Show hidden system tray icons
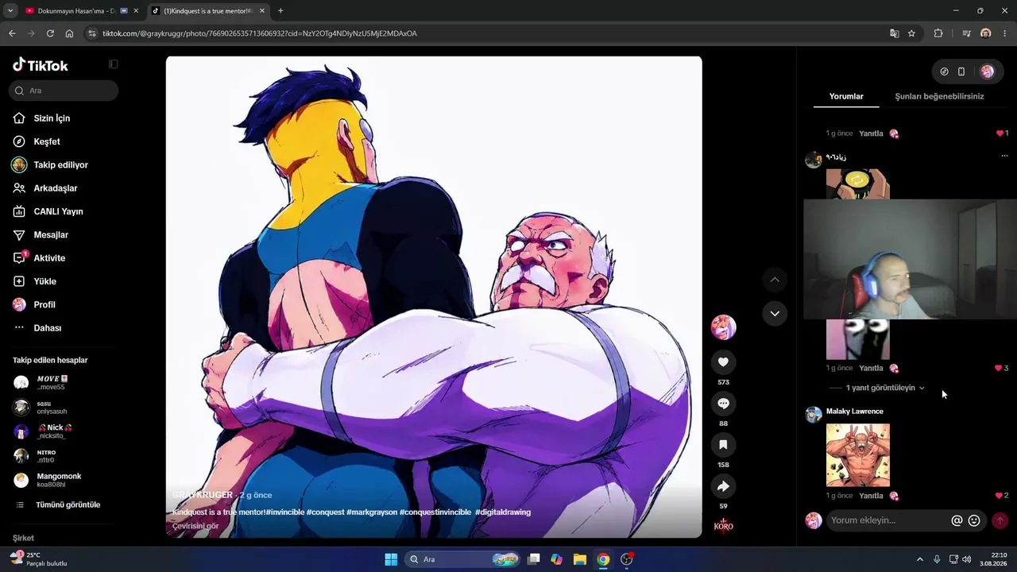 click(920, 559)
